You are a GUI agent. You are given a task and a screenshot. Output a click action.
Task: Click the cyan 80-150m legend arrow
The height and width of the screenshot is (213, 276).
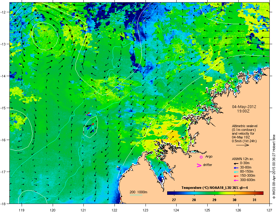click(236, 172)
